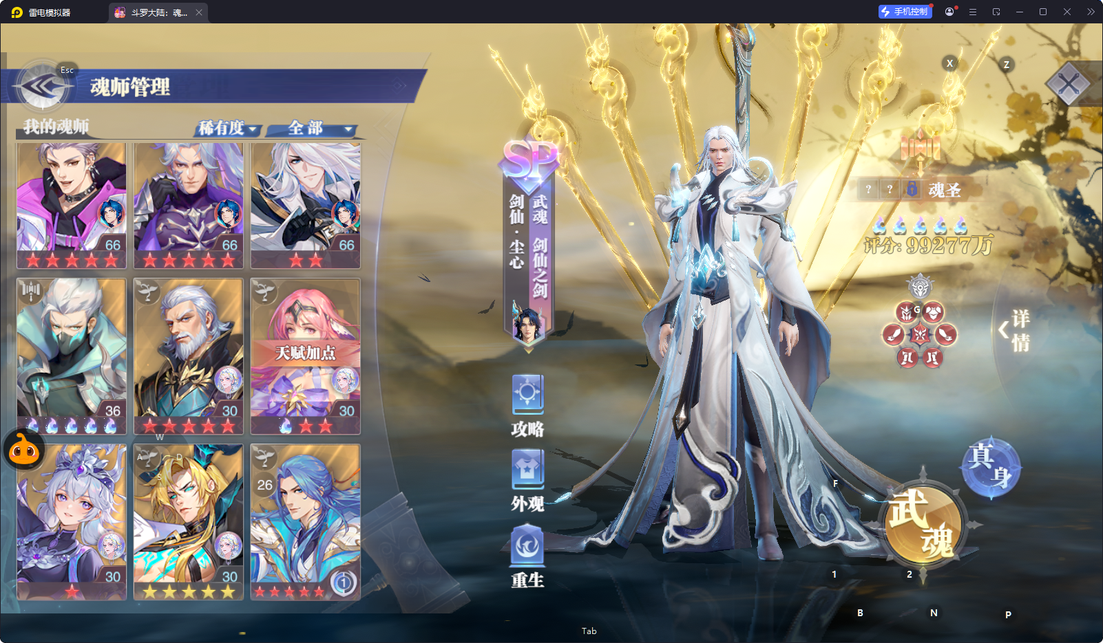Tap the lower-right boot equipment slot
Viewport: 1103px width, 643px height.
tap(933, 358)
